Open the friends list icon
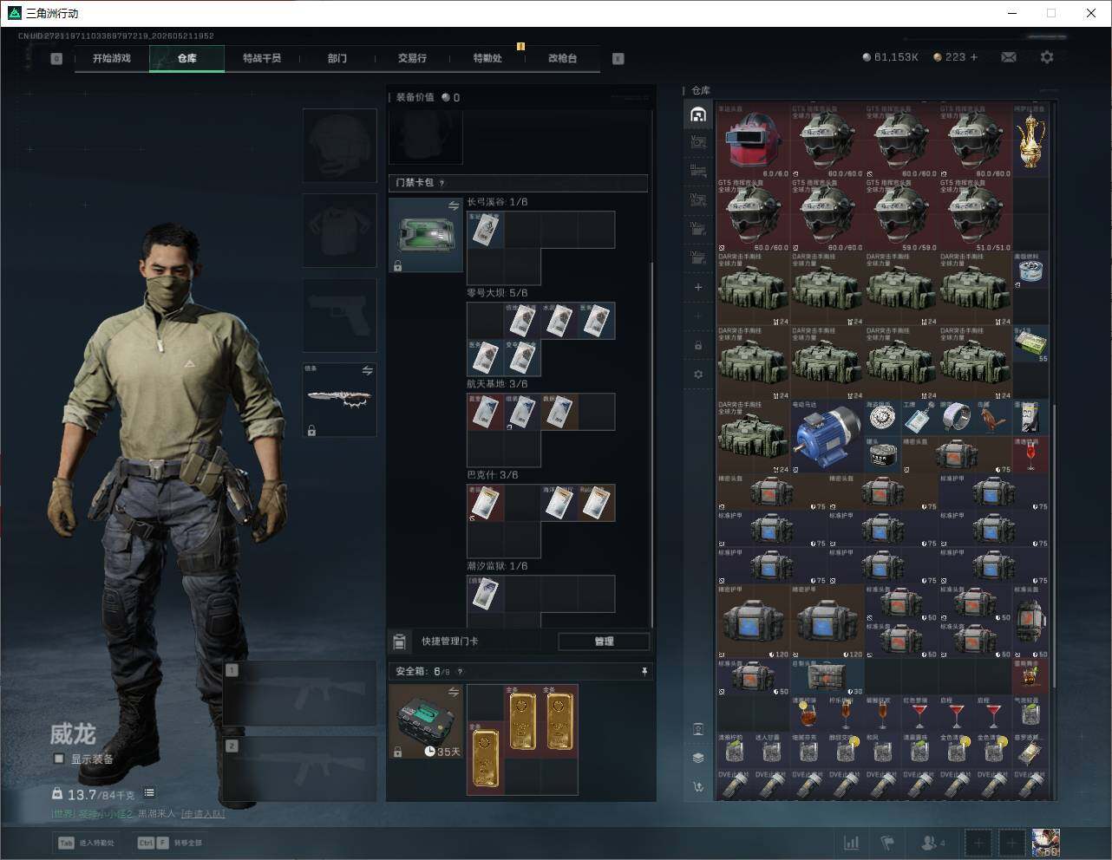The image size is (1112, 860). coord(933,843)
